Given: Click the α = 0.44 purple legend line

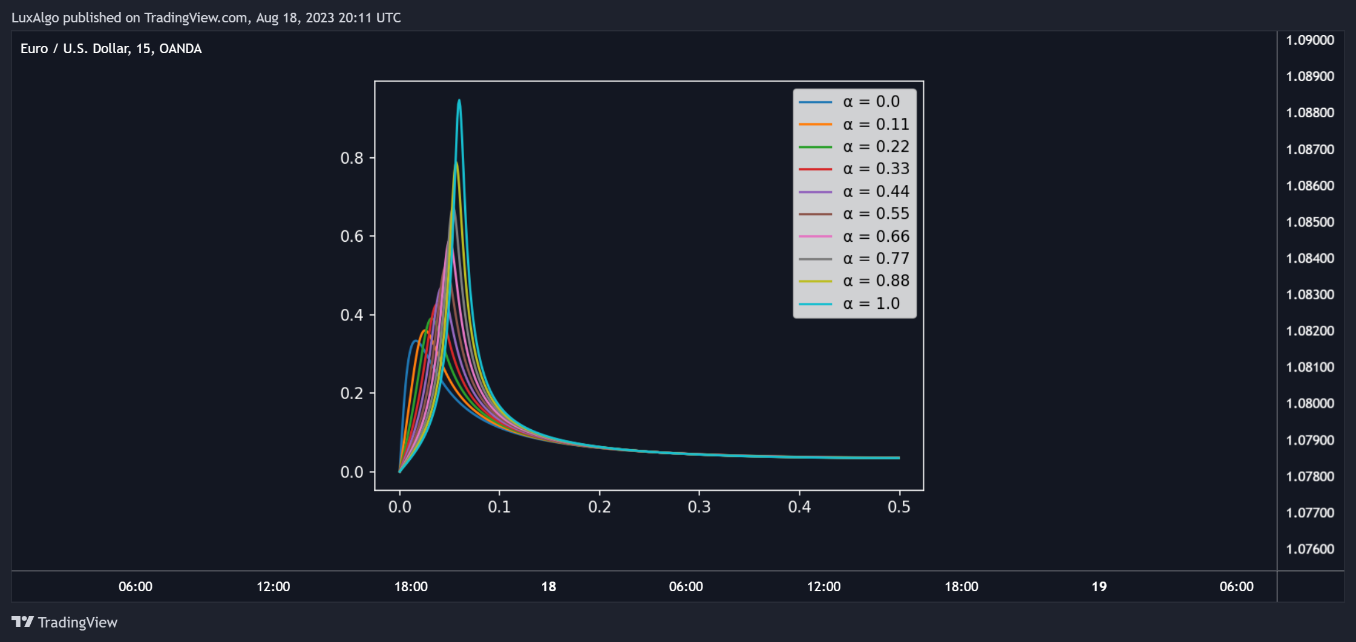Looking at the screenshot, I should point(815,192).
